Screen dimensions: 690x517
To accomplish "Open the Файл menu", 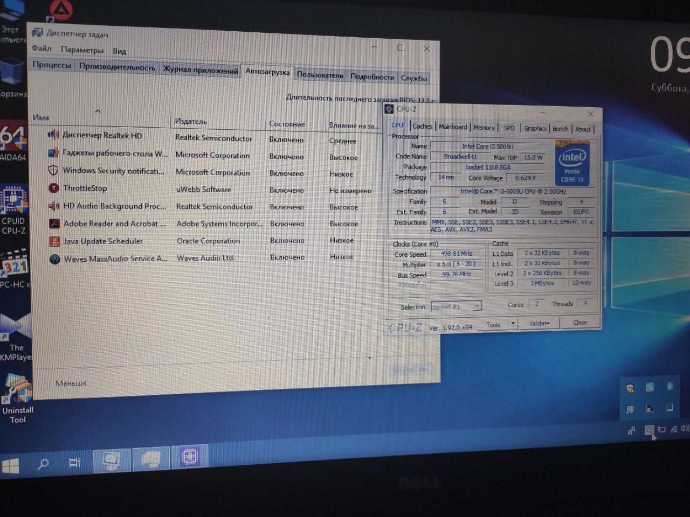I will (42, 48).
